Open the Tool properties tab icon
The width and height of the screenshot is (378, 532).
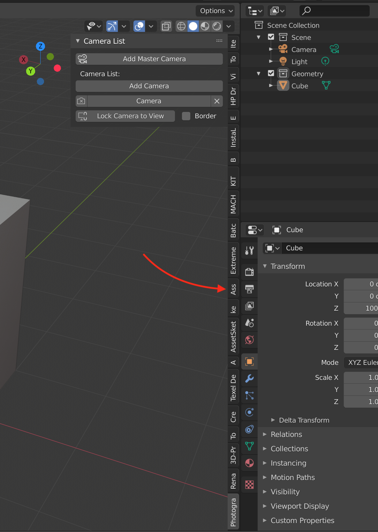coord(249,251)
